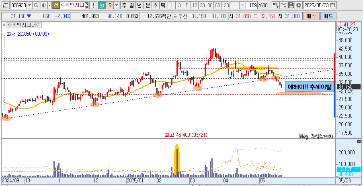Click the volume value 401,993

coord(90,16)
